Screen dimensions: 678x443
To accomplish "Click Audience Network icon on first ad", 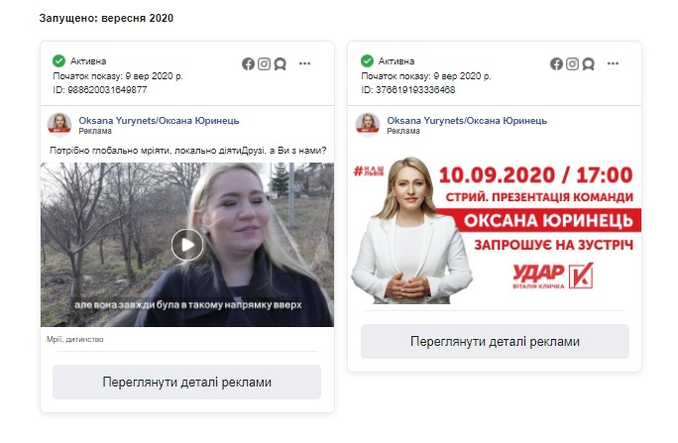I will (x=281, y=64).
